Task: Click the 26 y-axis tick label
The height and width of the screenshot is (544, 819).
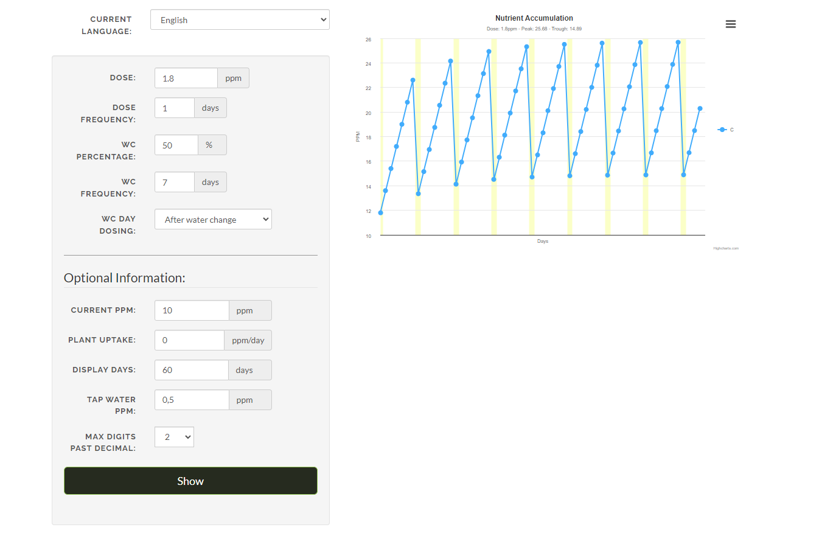Action: (368, 39)
